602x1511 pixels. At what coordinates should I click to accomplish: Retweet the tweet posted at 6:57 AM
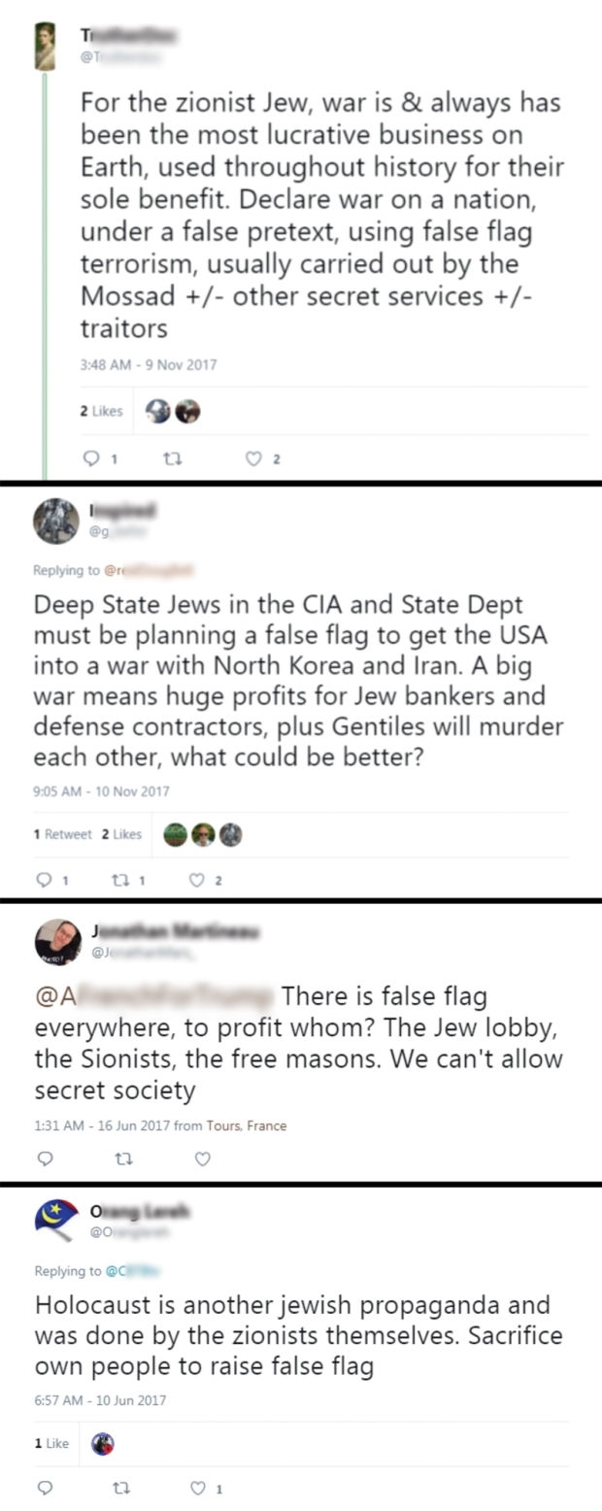click(x=122, y=1488)
